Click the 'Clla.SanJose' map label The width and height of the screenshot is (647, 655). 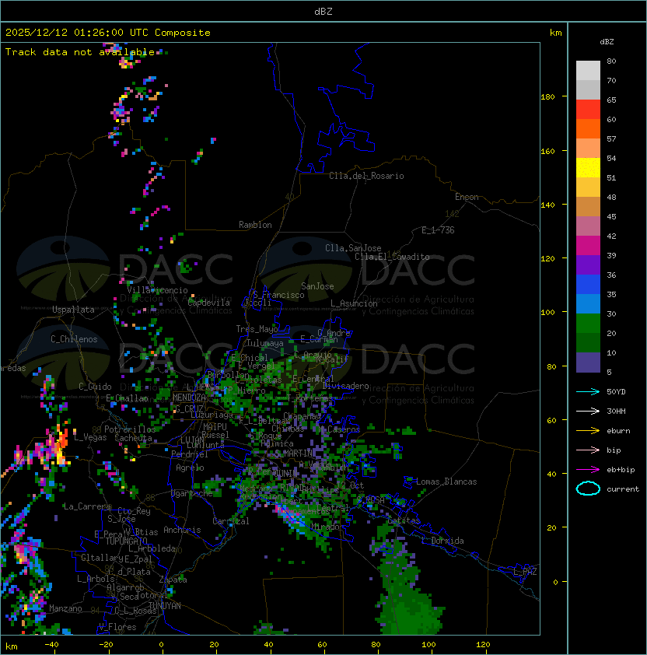(353, 248)
